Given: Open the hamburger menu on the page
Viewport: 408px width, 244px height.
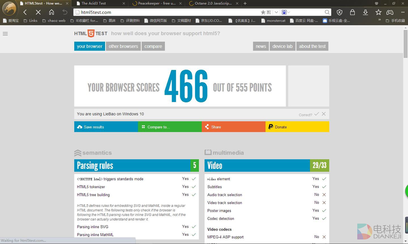Looking at the screenshot, I should coord(5,33).
